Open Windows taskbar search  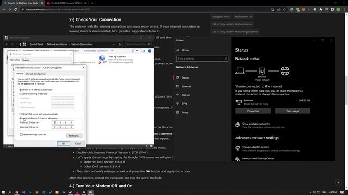(10, 192)
